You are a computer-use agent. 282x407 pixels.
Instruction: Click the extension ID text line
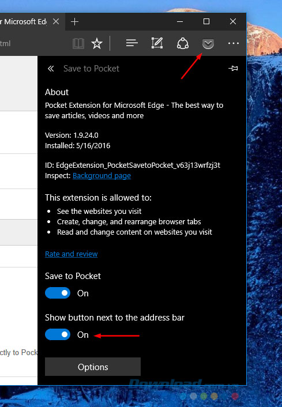pos(133,165)
